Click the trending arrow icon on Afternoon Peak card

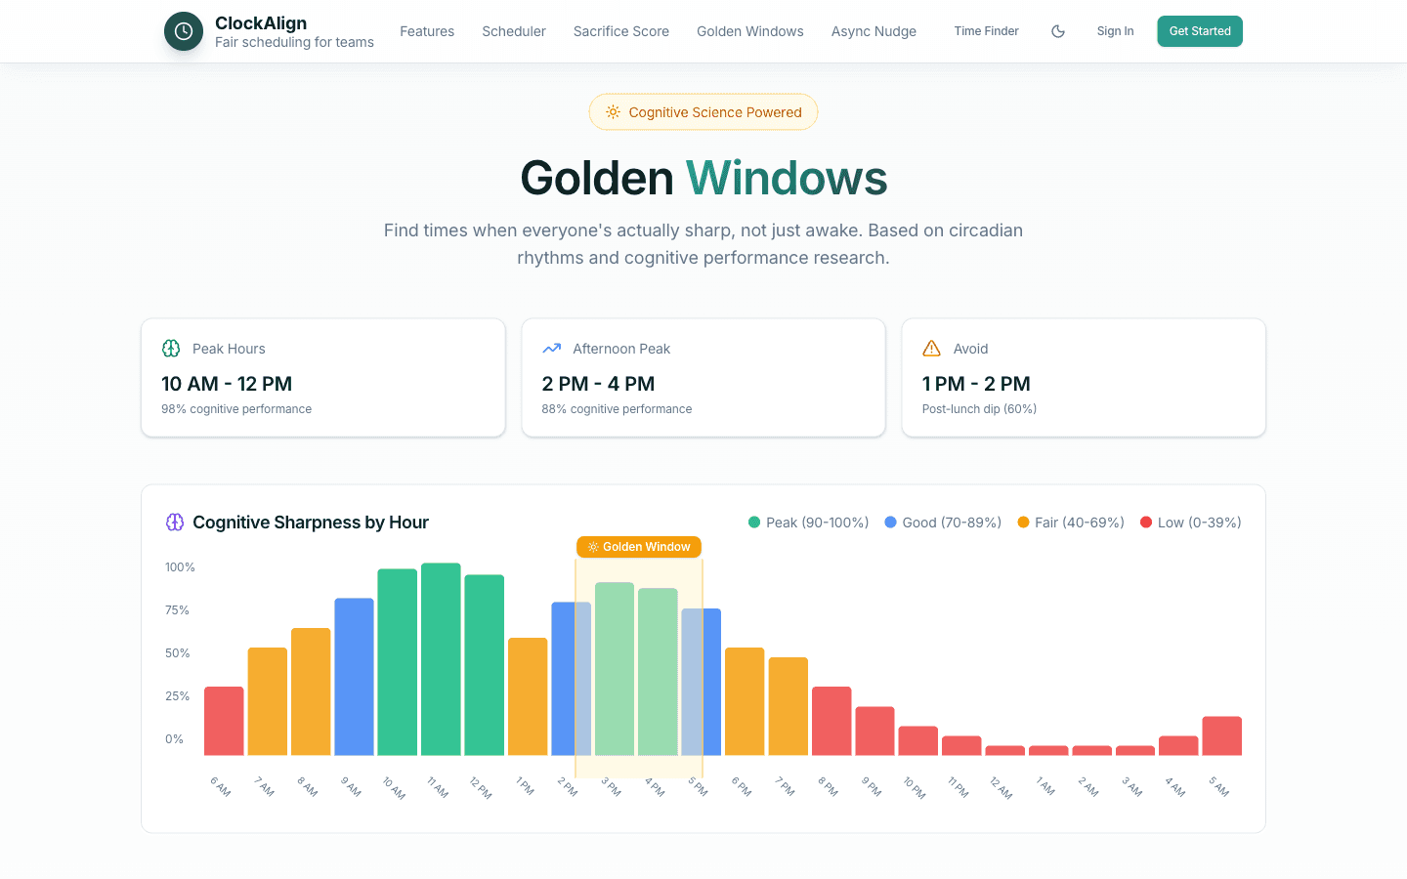click(x=551, y=348)
